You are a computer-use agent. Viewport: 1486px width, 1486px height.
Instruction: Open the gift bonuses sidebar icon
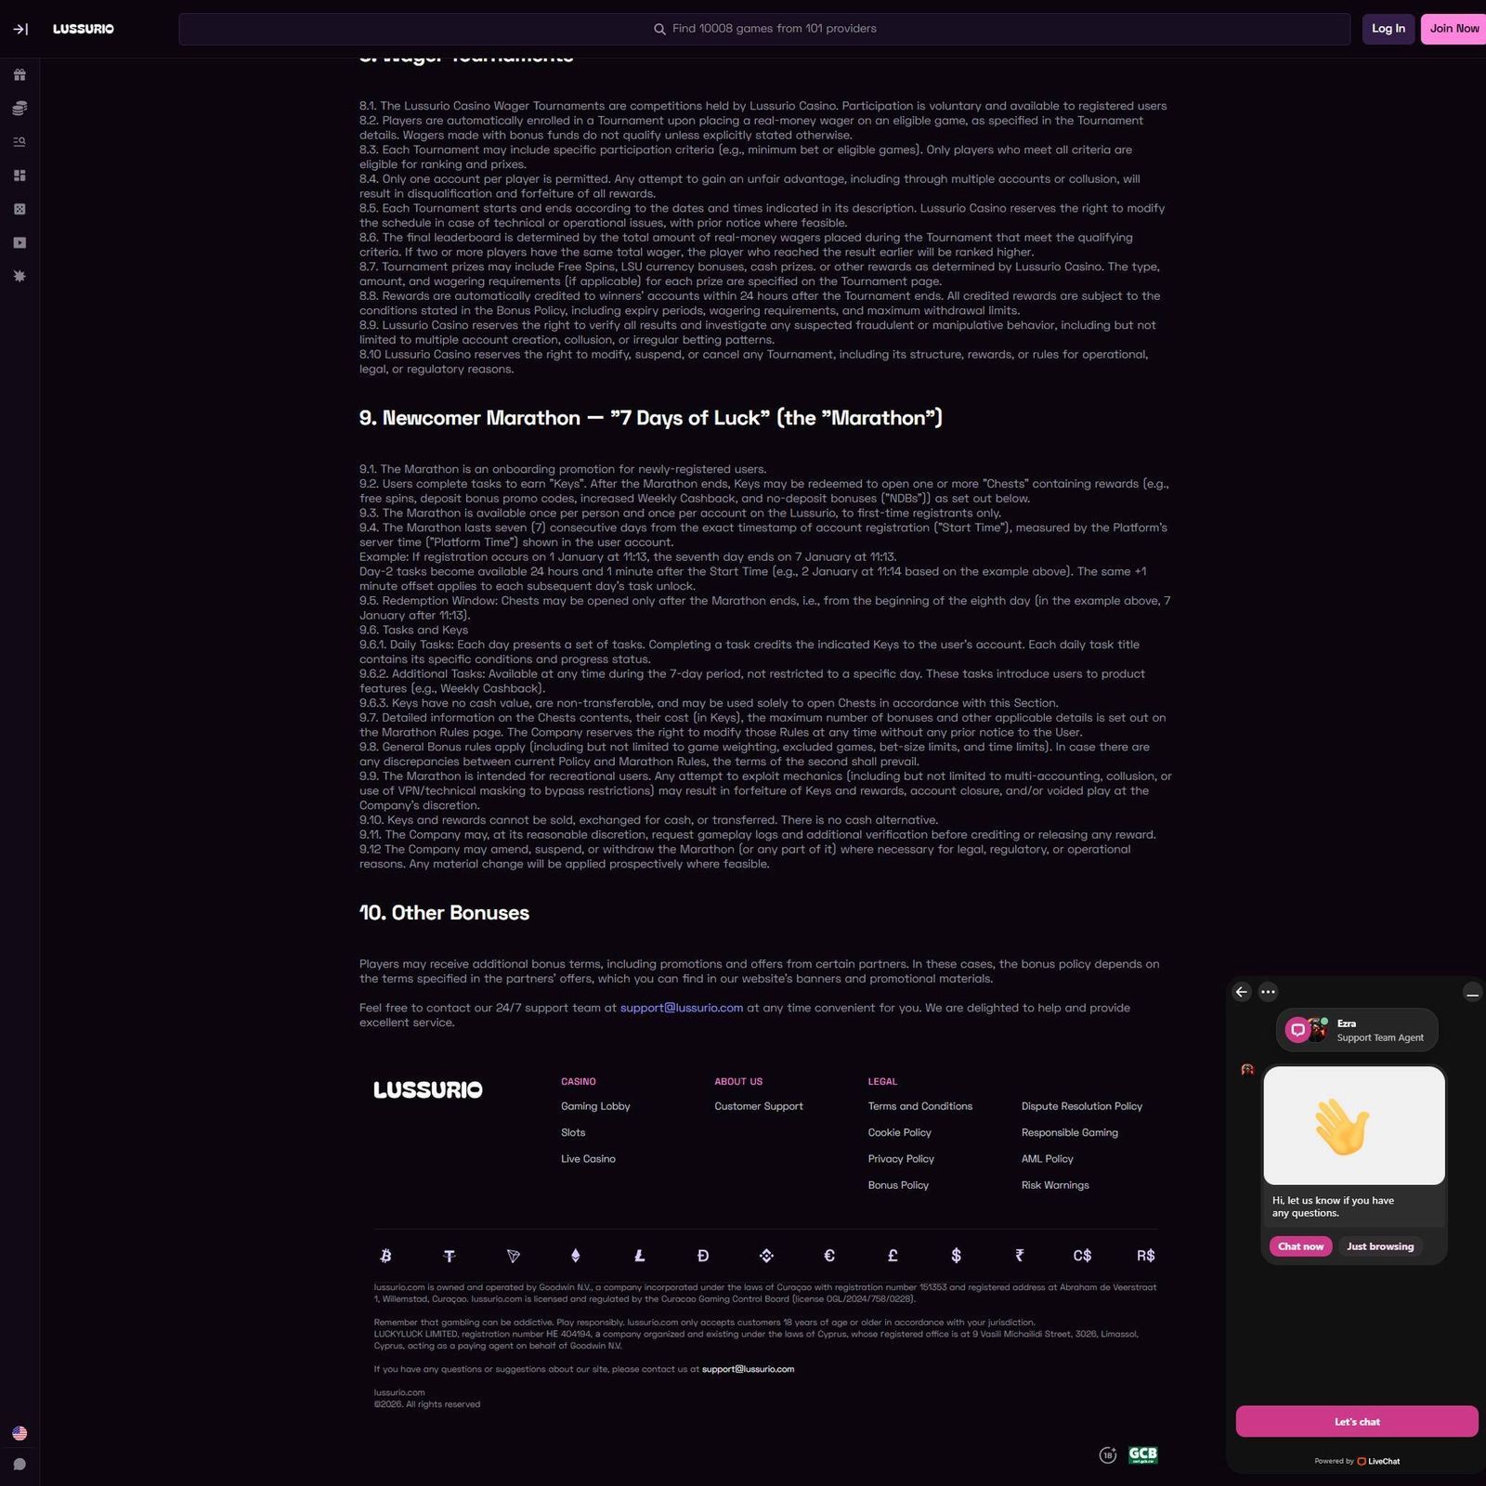pyautogui.click(x=20, y=75)
